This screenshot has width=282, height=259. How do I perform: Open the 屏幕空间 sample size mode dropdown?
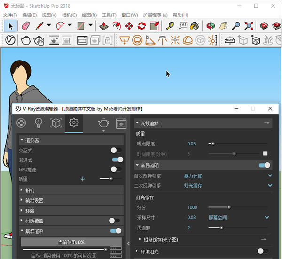coord(267,217)
